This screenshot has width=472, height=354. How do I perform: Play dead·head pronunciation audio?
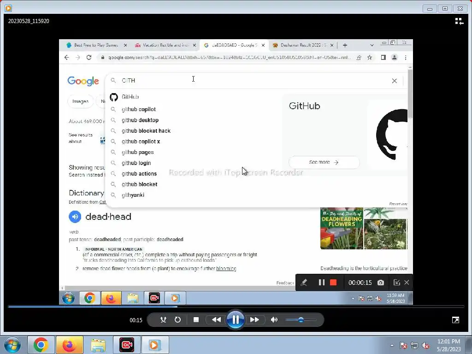(x=75, y=217)
